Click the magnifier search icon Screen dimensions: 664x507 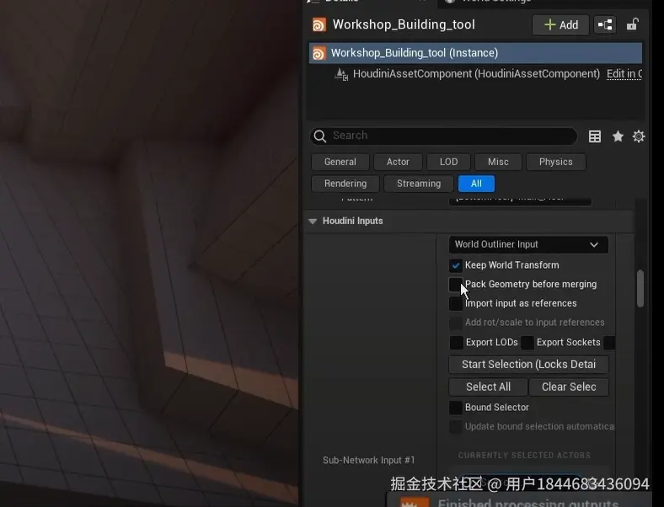[x=320, y=136]
